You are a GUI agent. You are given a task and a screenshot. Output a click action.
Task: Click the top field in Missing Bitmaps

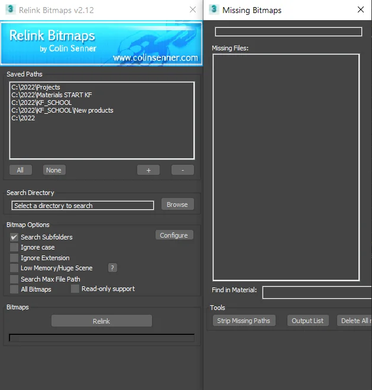(x=289, y=32)
